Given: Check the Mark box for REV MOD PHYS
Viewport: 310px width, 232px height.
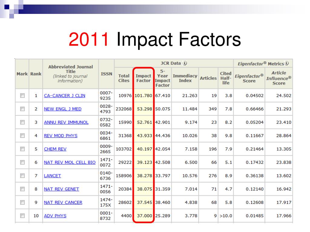Looking at the screenshot, I should 22,136.
